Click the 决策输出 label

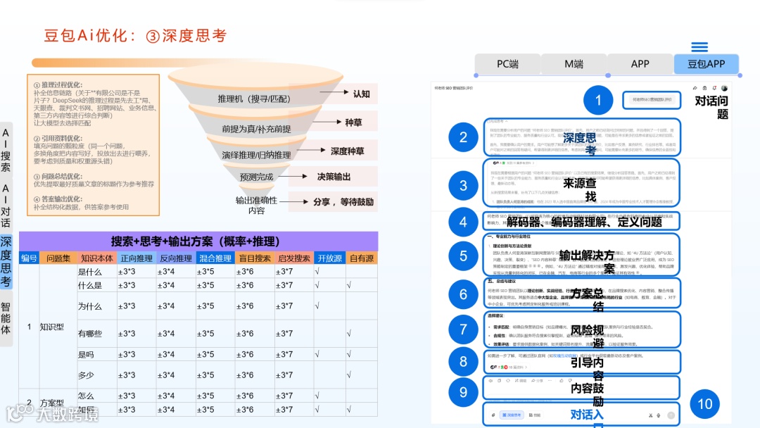[334, 177]
